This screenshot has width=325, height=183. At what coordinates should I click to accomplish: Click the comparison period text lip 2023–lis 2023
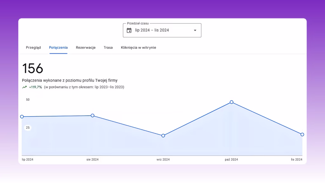pyautogui.click(x=109, y=87)
